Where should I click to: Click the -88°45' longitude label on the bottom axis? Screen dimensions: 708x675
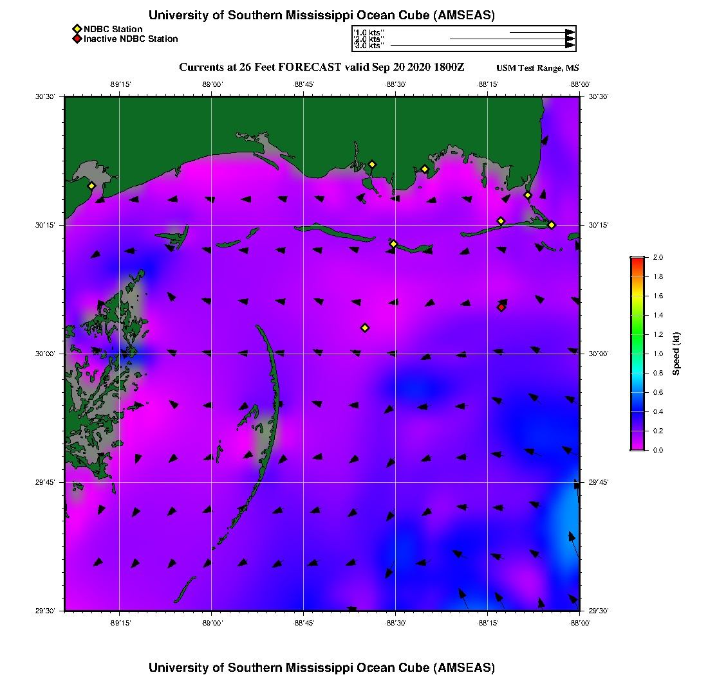pyautogui.click(x=303, y=623)
